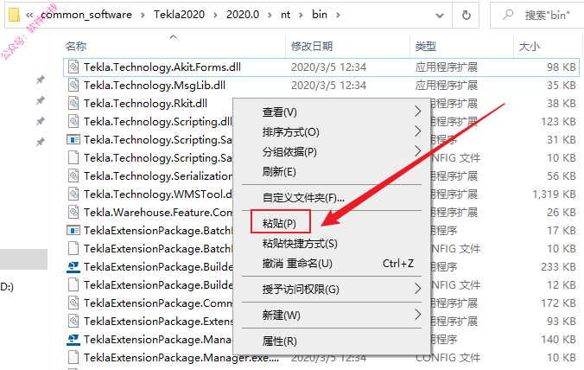Expand the chevron after common_software breadcrumb
This screenshot has width=584, height=370.
click(x=143, y=16)
